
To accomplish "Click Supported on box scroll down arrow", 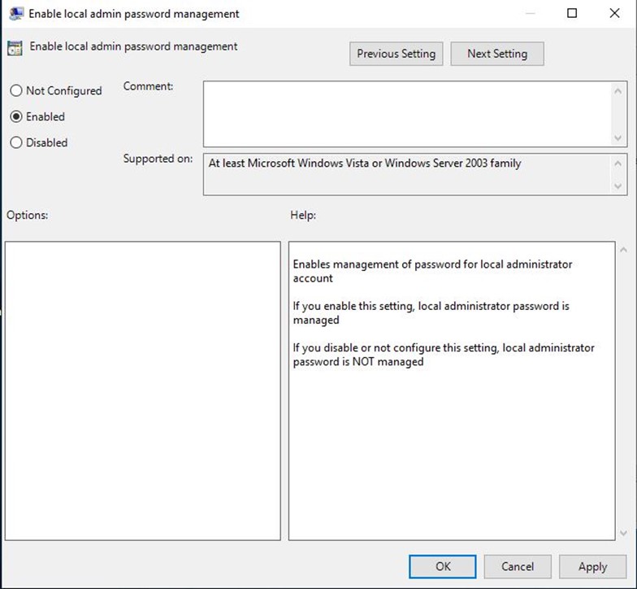I will click(617, 186).
